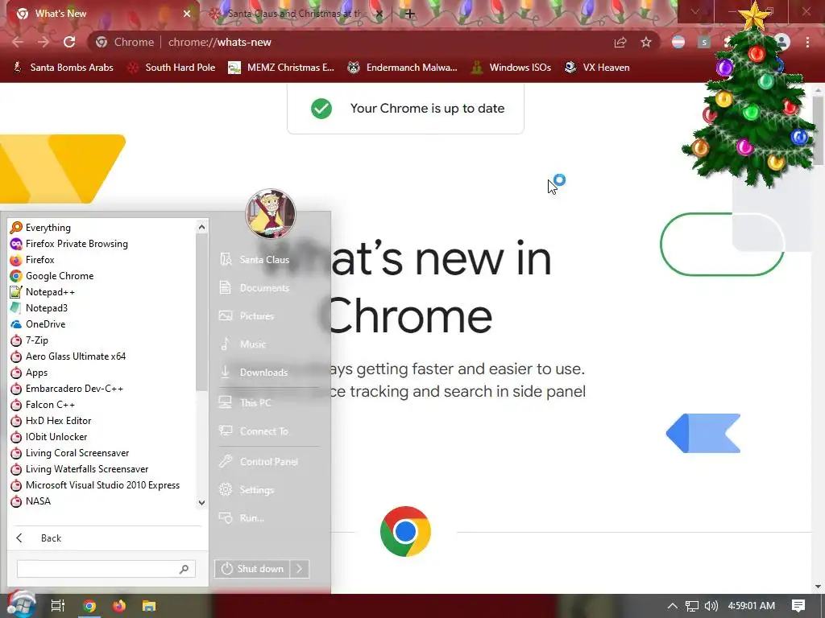This screenshot has height=618, width=825.
Task: Expand the Apps folder entry
Action: 102,373
